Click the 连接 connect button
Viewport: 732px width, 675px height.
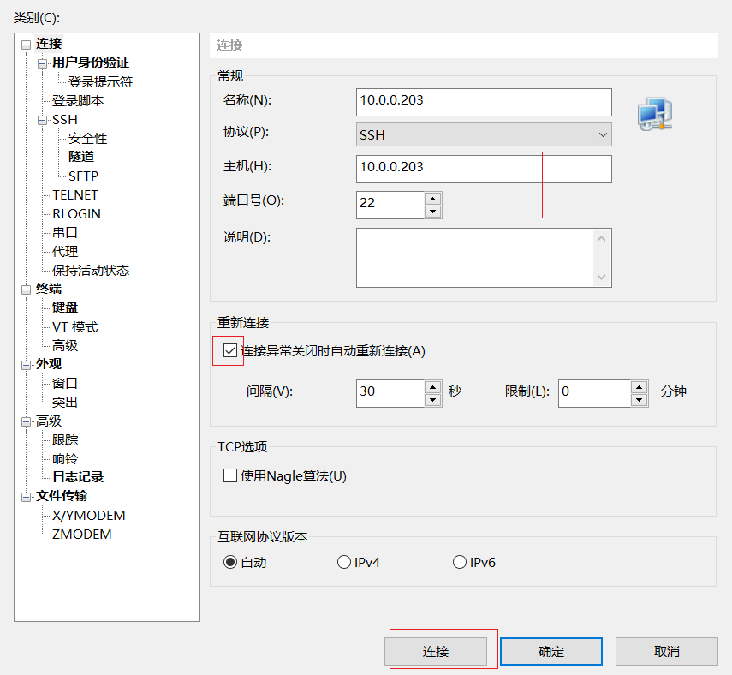436,652
